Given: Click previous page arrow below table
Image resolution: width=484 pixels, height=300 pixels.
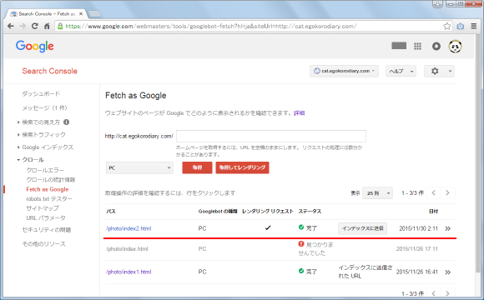Looking at the screenshot, I should [x=433, y=293].
